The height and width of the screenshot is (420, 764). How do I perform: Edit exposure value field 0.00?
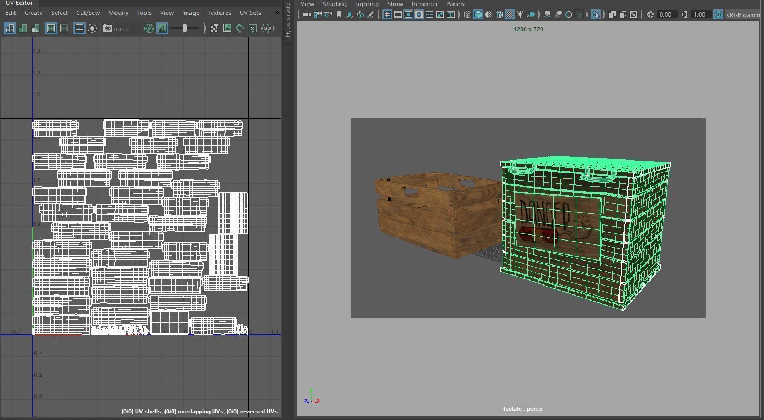pyautogui.click(x=667, y=14)
